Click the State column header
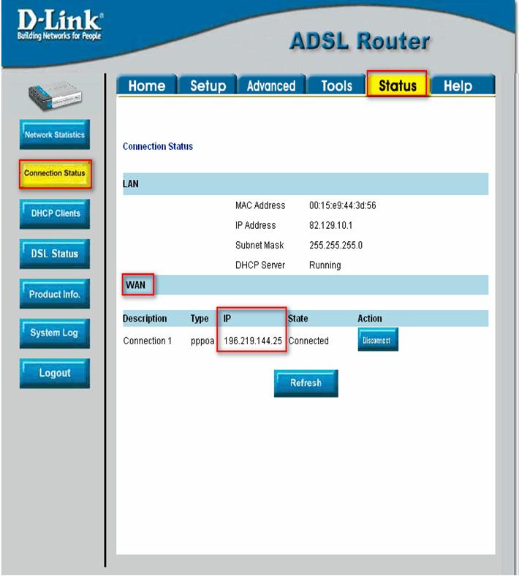The width and height of the screenshot is (519, 576). pos(298,319)
